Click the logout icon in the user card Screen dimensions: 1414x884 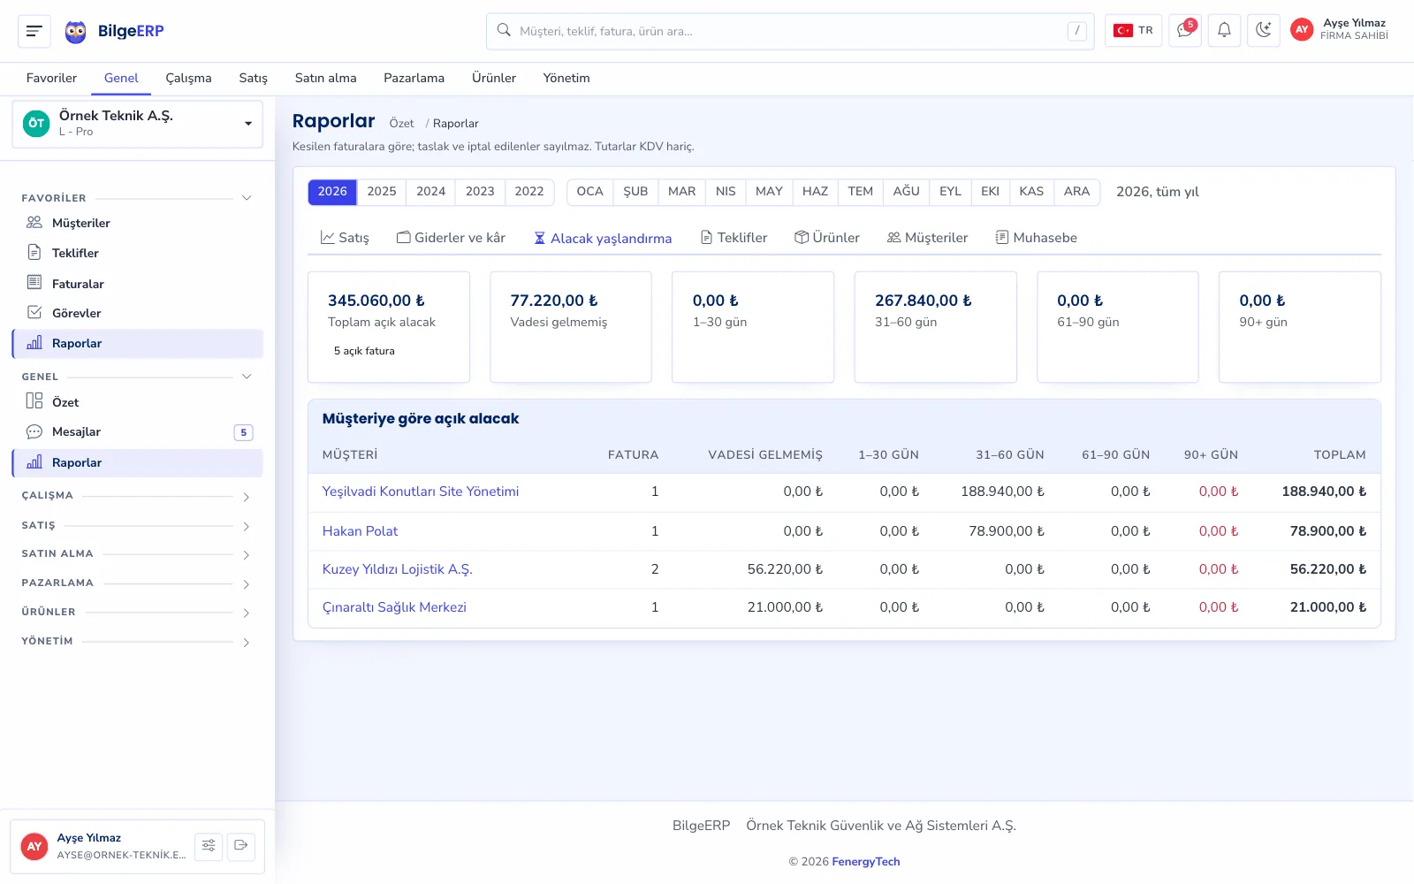point(241,846)
